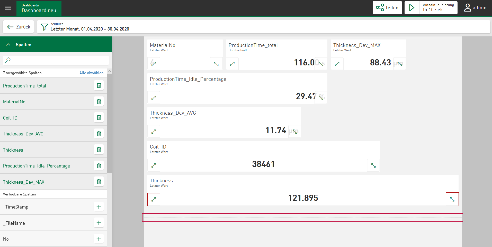
Task: Click the Alle abwählen link
Action: (91, 73)
